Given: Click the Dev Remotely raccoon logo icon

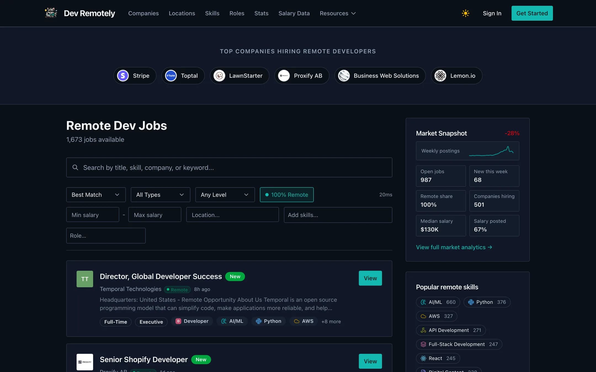Looking at the screenshot, I should pos(51,13).
